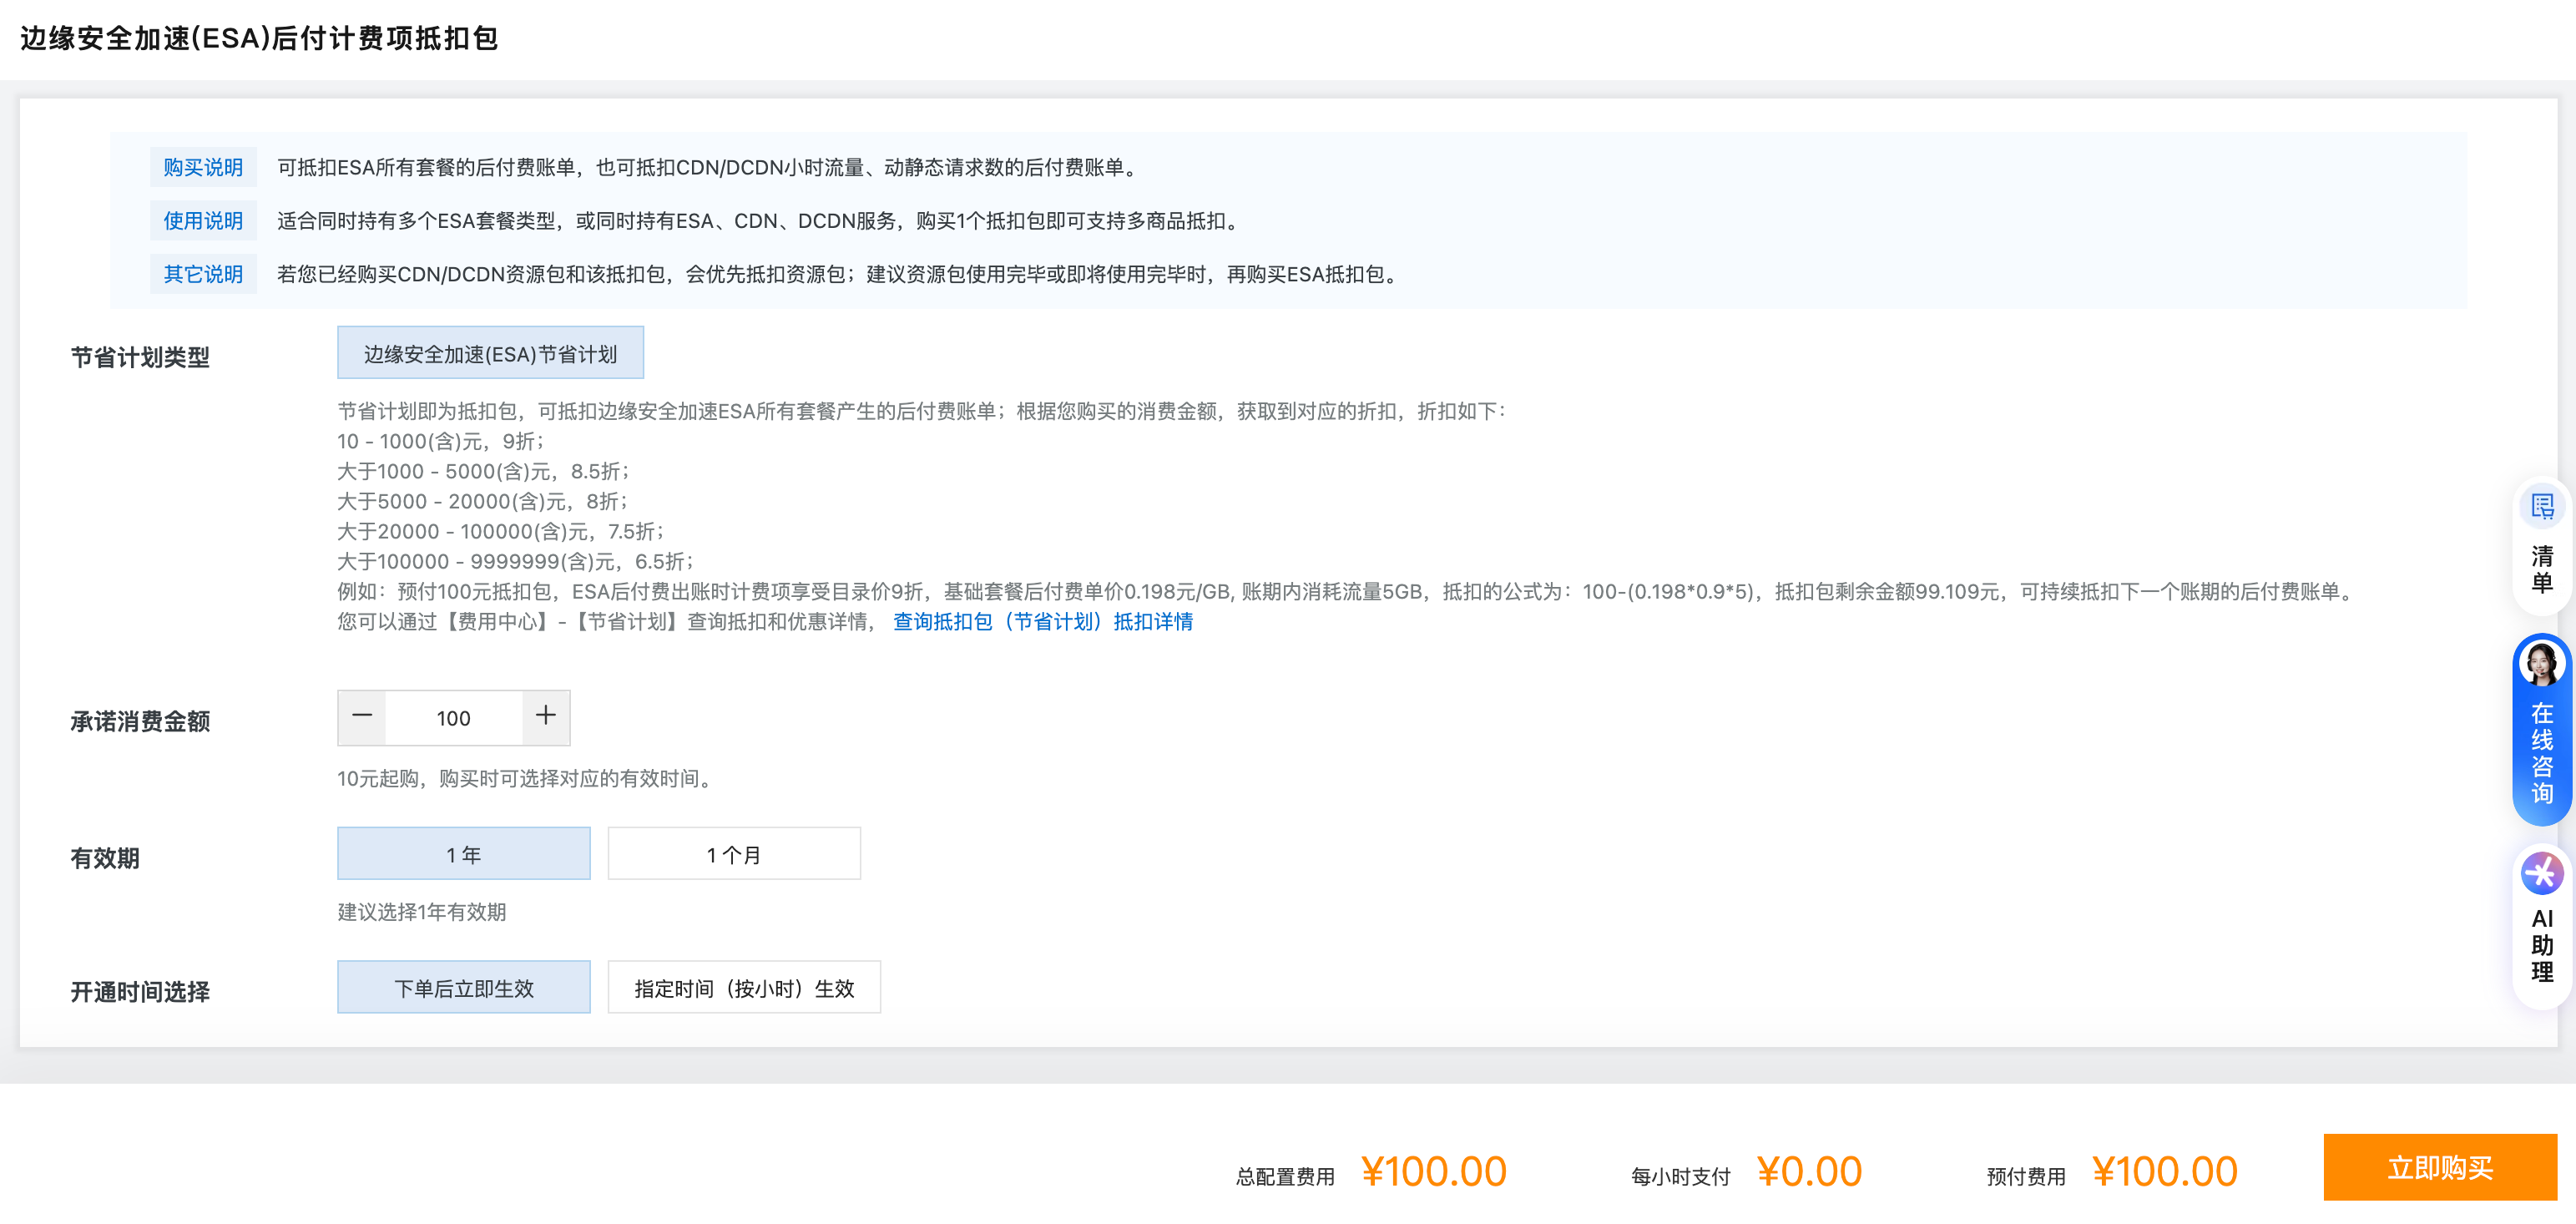The height and width of the screenshot is (1224, 2576).
Task: Select the 1 年 validity option
Action: 463,854
